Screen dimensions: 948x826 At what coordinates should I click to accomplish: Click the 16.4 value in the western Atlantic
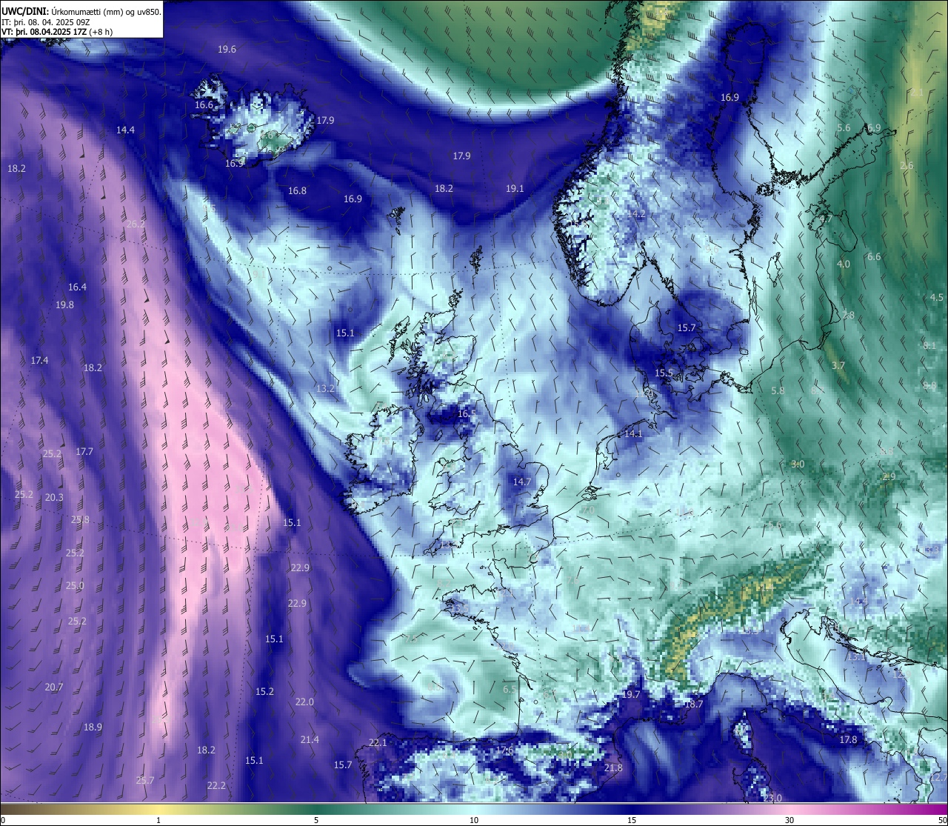[x=77, y=287]
